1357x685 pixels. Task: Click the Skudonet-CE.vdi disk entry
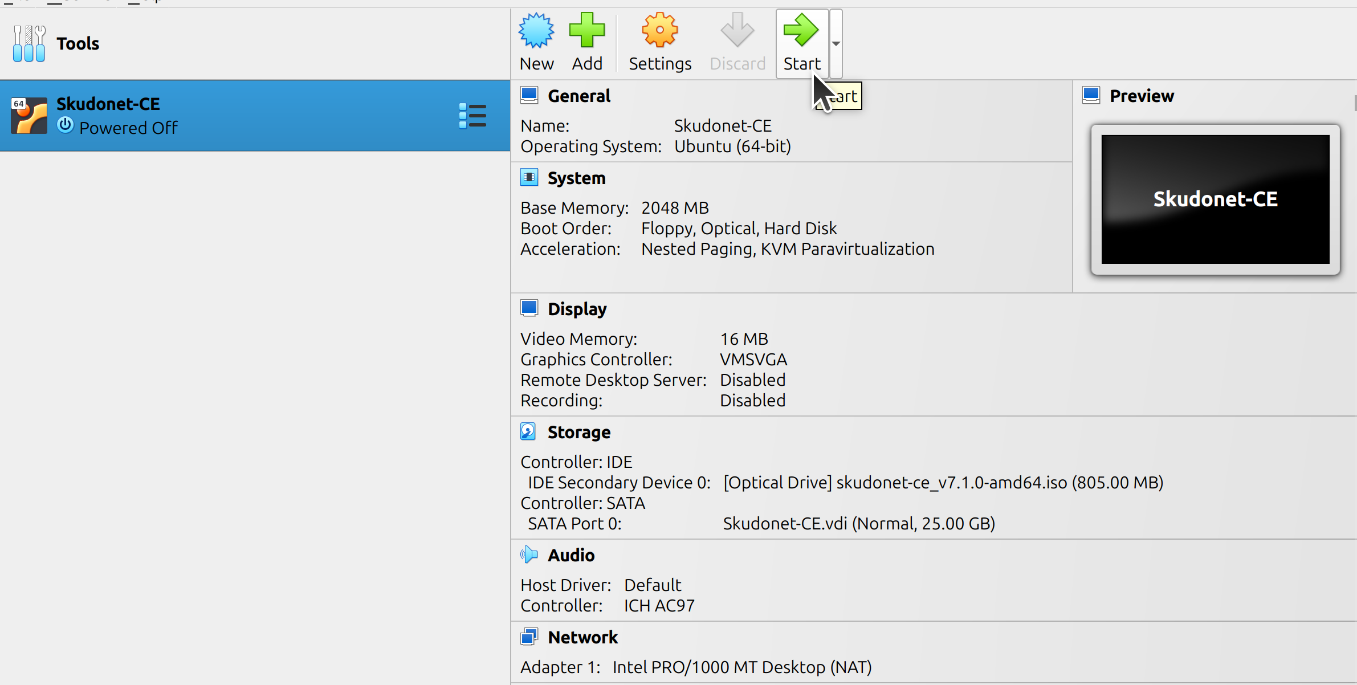point(858,523)
